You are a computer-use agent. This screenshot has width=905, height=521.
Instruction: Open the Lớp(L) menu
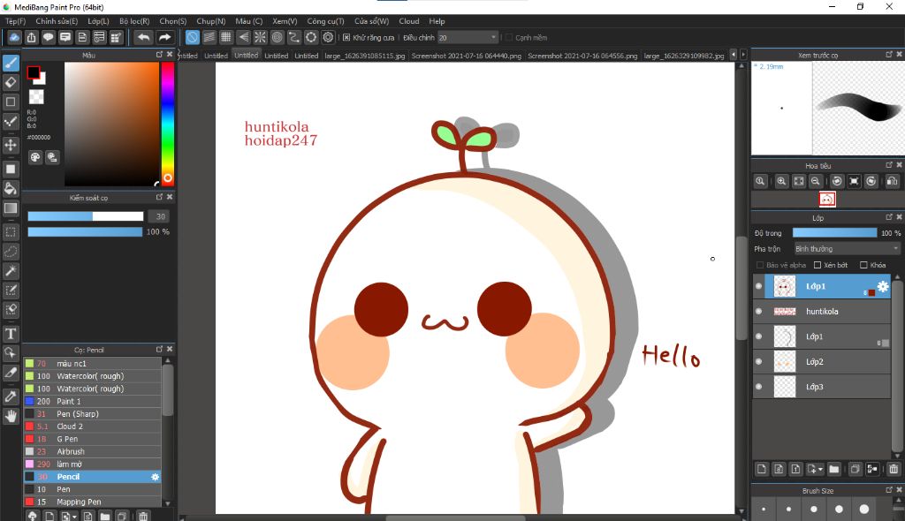pos(98,21)
